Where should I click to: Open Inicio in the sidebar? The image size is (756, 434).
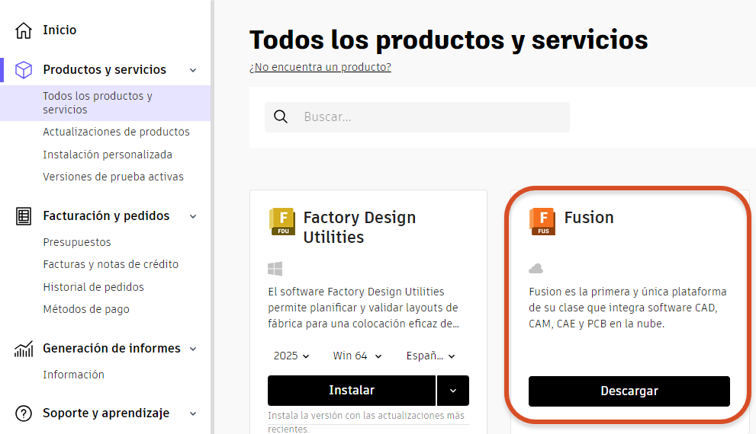60,30
